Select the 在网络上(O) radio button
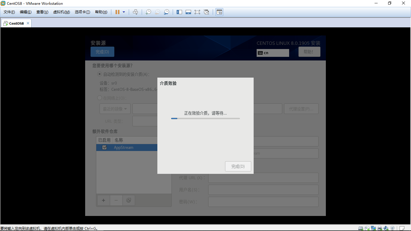Screen dimensions: 411x231 click(x=100, y=98)
